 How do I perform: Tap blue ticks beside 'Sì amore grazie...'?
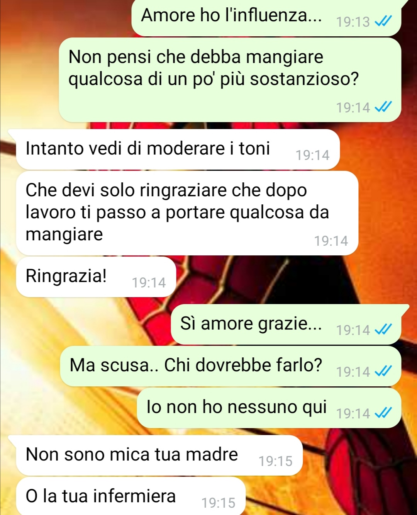(x=383, y=330)
